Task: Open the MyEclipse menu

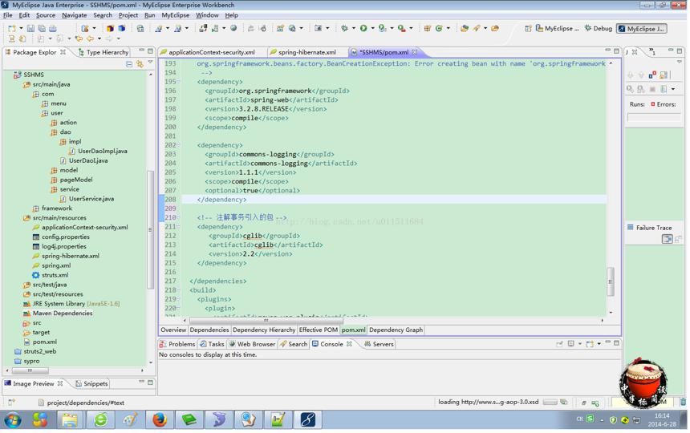Action: tap(175, 15)
